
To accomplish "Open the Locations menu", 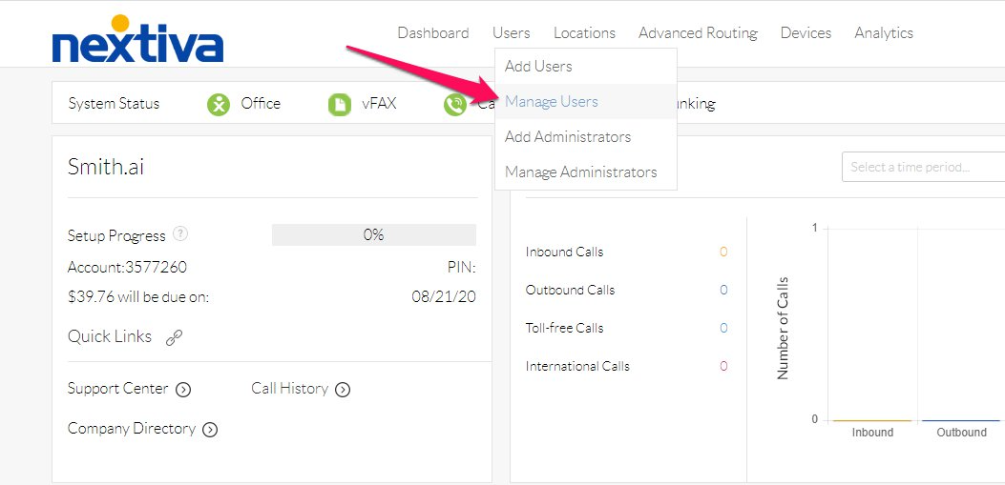I will pyautogui.click(x=584, y=32).
